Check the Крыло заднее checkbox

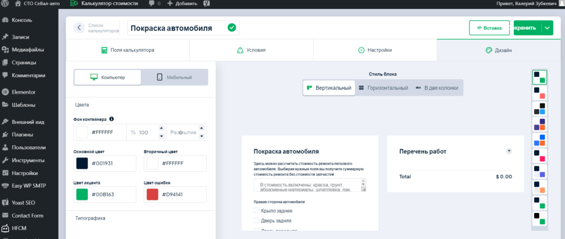click(256, 210)
